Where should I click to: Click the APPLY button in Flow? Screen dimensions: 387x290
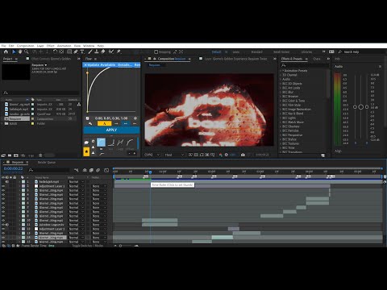pos(111,130)
